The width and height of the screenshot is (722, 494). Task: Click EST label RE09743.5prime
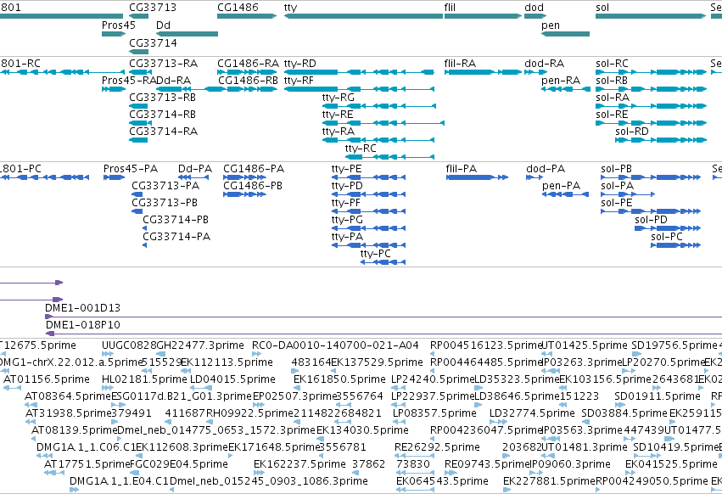pyautogui.click(x=488, y=464)
